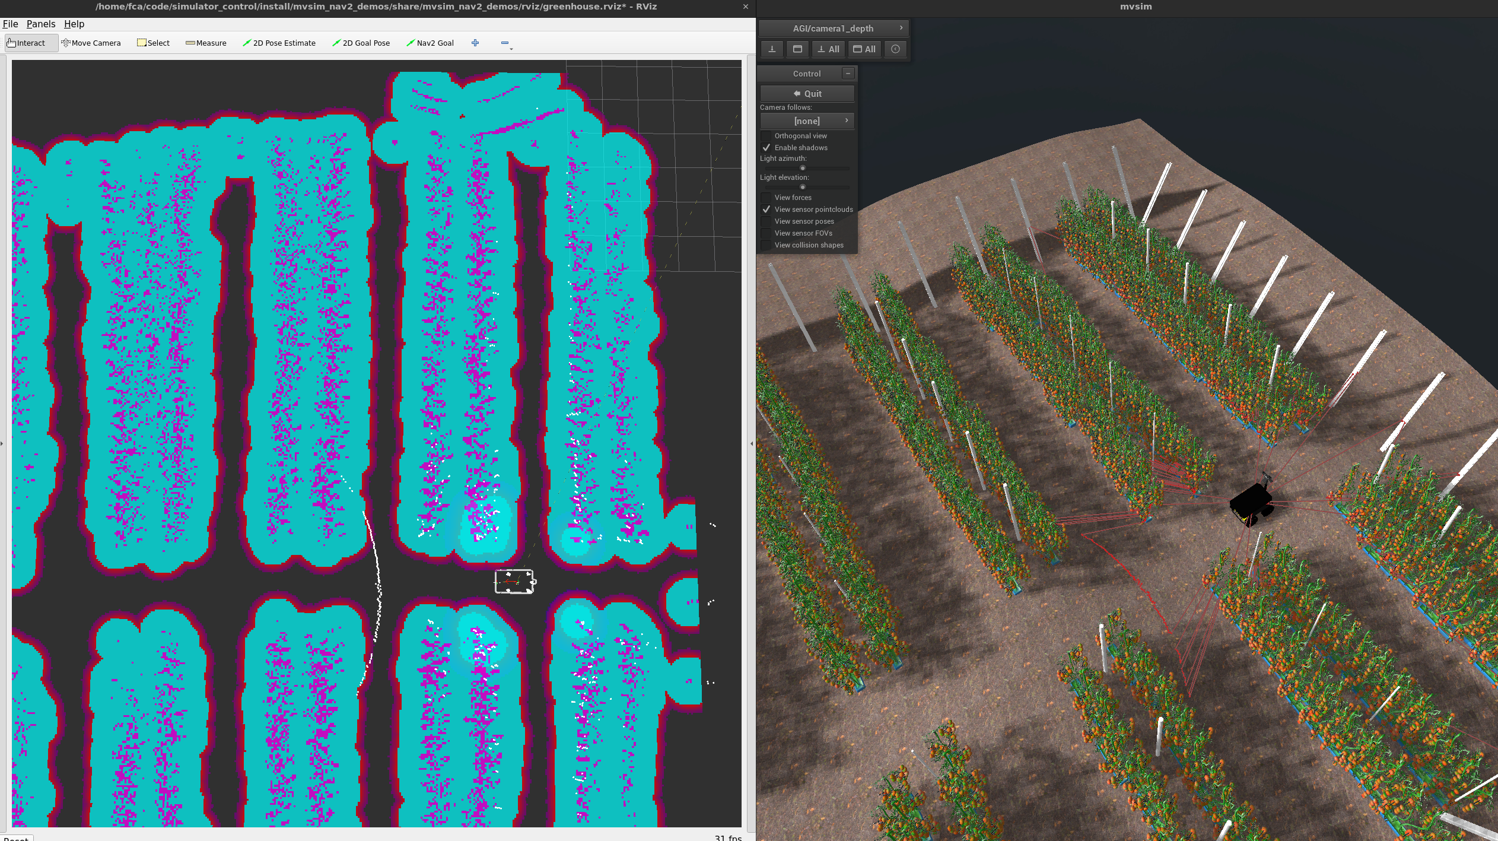
Task: Click the dock-all windows All button
Action: [828, 49]
